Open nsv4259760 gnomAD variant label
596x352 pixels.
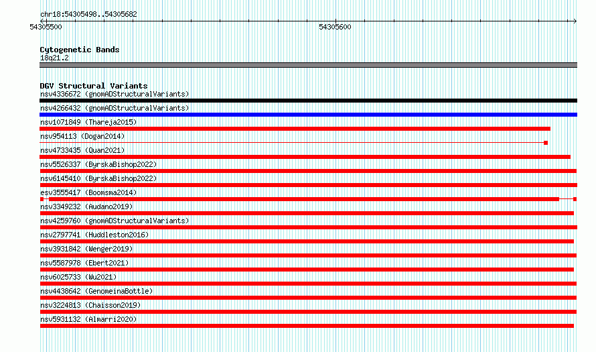(x=115, y=221)
